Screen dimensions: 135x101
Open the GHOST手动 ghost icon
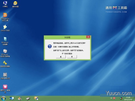tap(5, 28)
